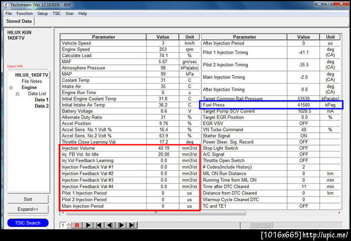The height and width of the screenshot is (241, 351).
Task: Collapse the Data List tree node
Action: [18, 94]
